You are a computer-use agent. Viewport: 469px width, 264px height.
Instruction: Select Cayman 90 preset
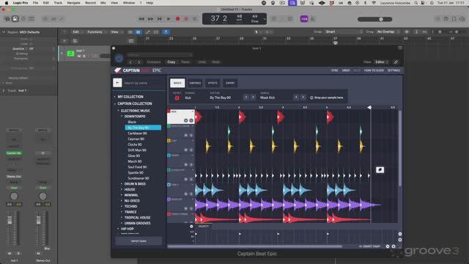point(136,139)
